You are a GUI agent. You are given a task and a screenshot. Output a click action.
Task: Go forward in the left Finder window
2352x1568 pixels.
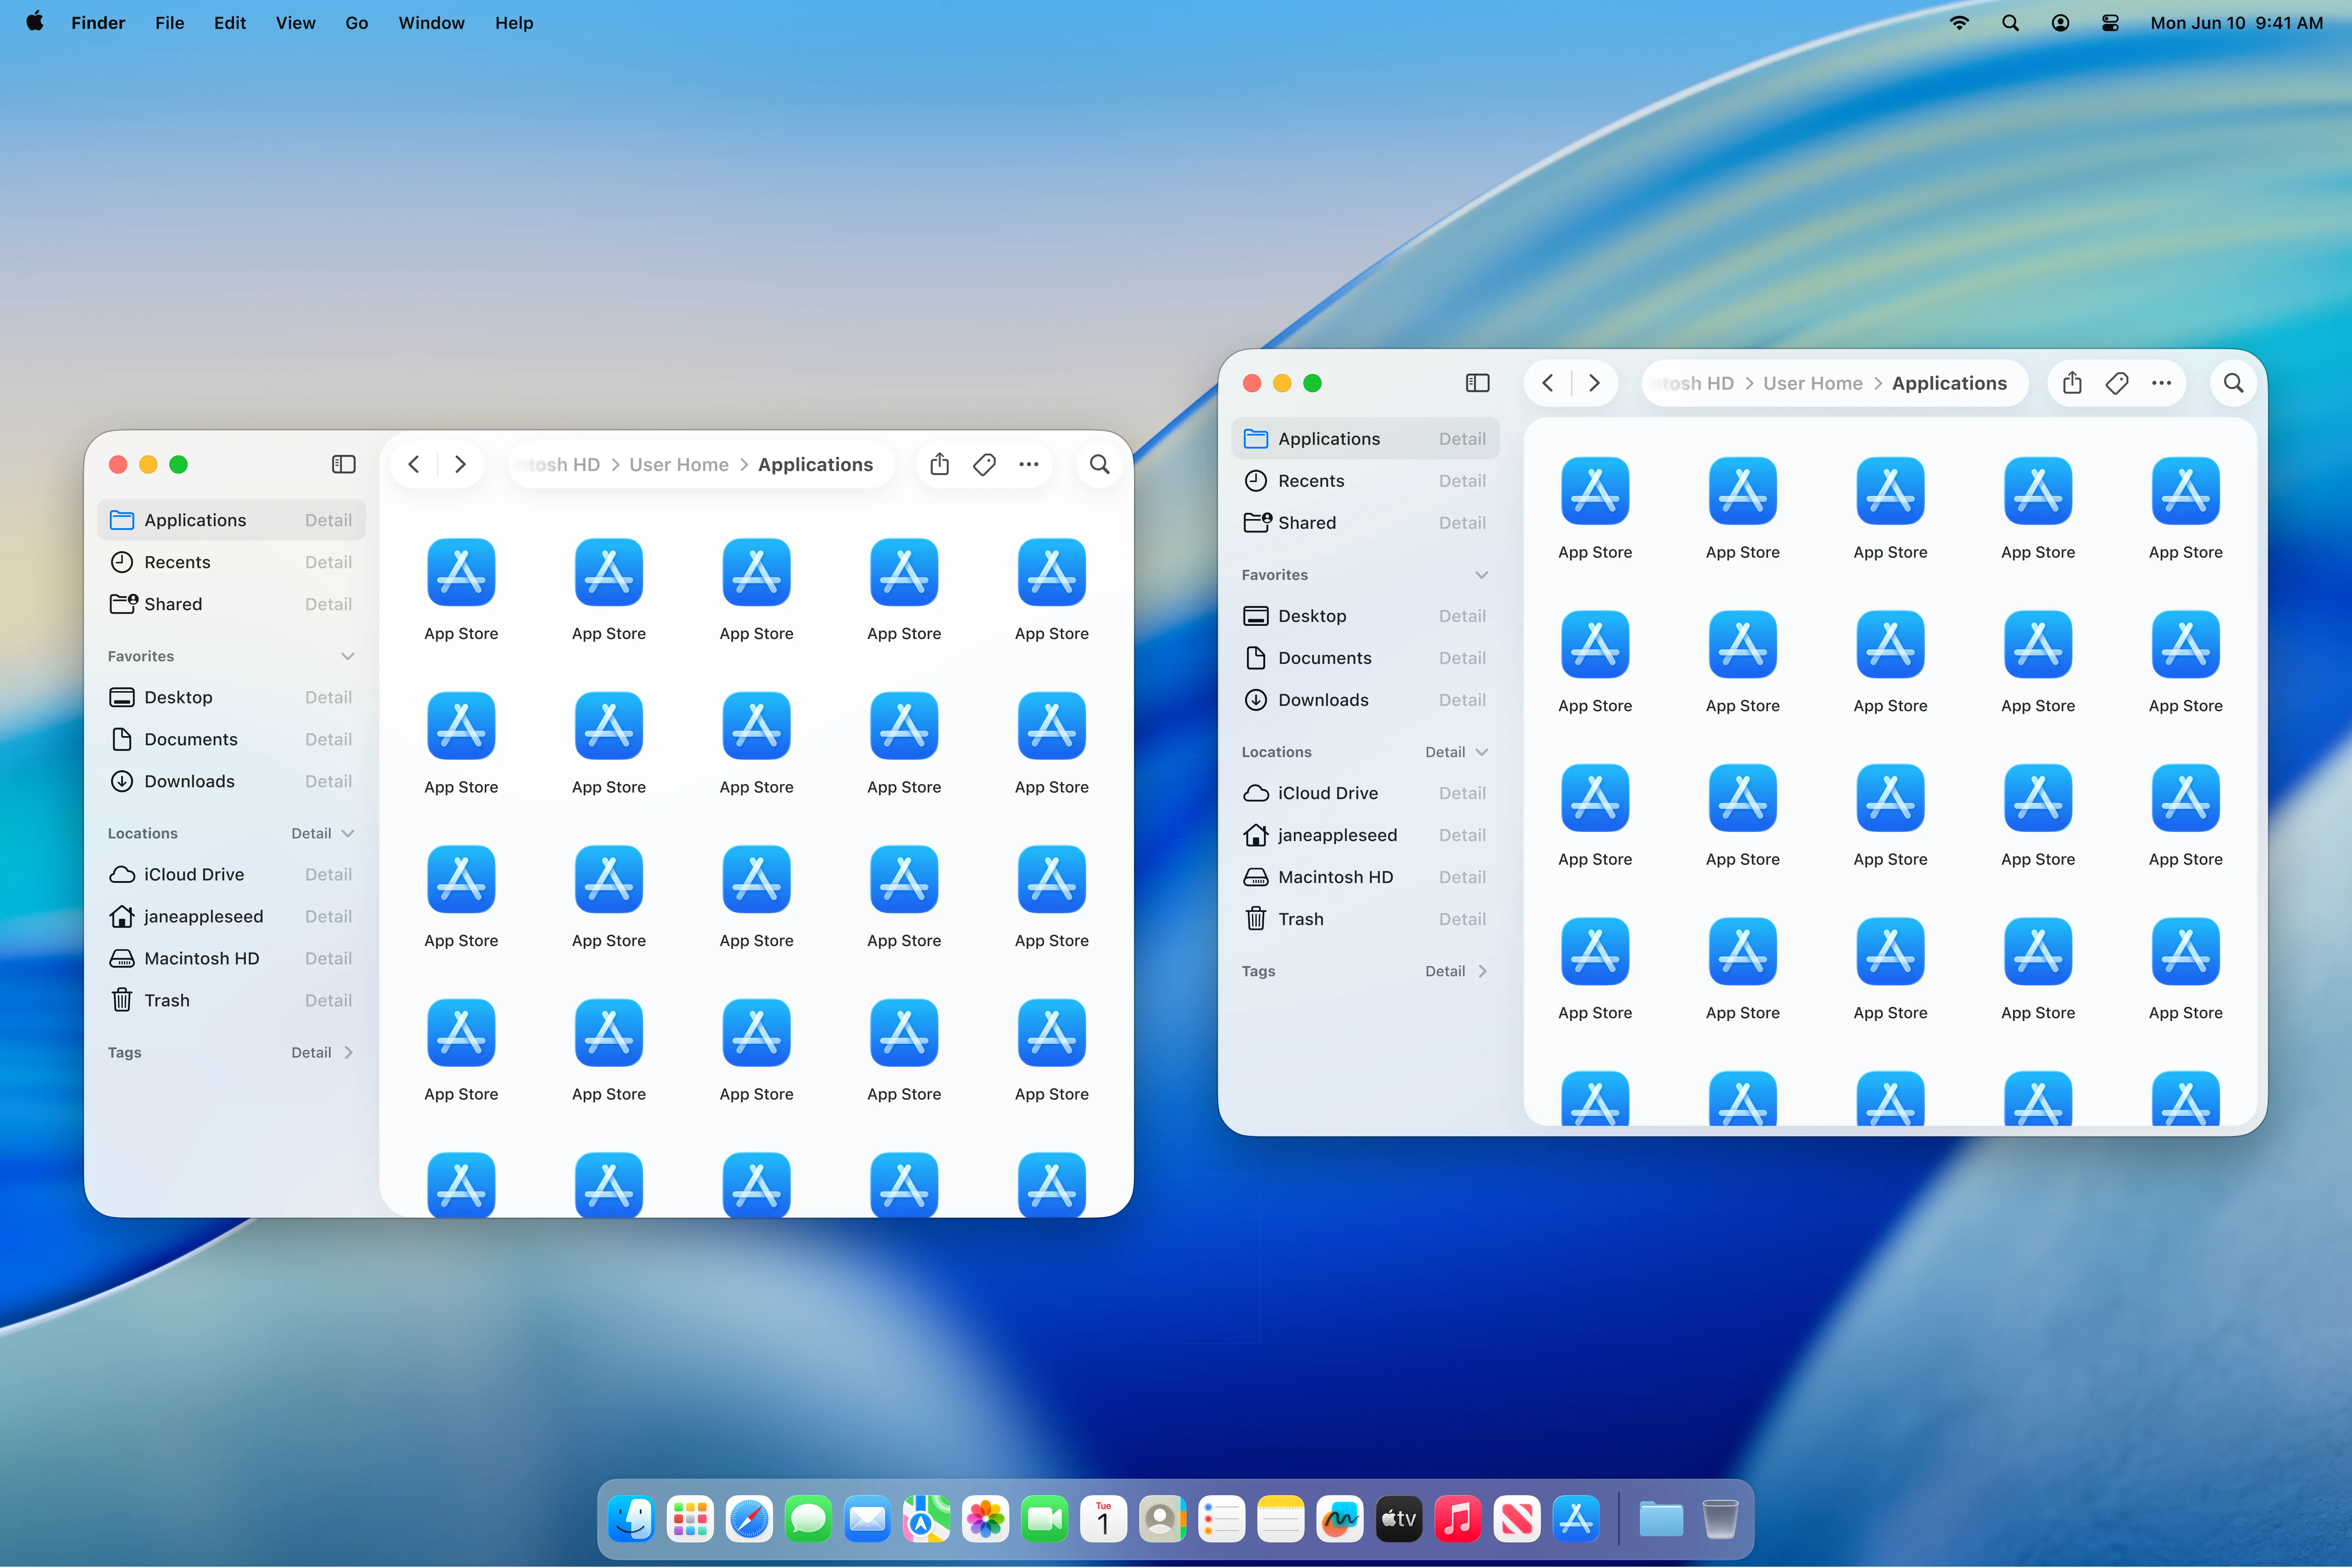tap(460, 464)
